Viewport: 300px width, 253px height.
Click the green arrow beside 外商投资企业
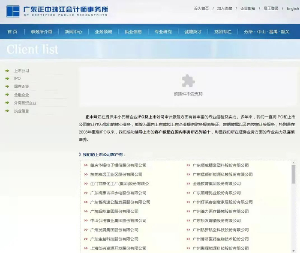[7, 103]
